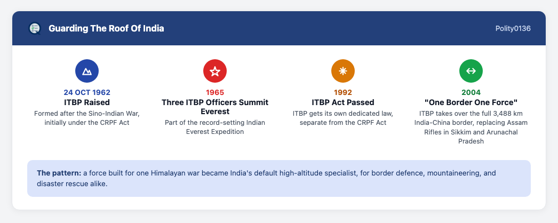Click the 1992 timeline date
This screenshot has height=223, width=558.
pyautogui.click(x=342, y=92)
